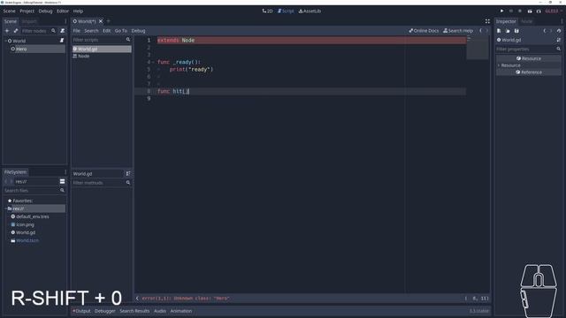The image size is (566, 318).
Task: Toggle FileSystem split view mode icon
Action: [x=62, y=181]
